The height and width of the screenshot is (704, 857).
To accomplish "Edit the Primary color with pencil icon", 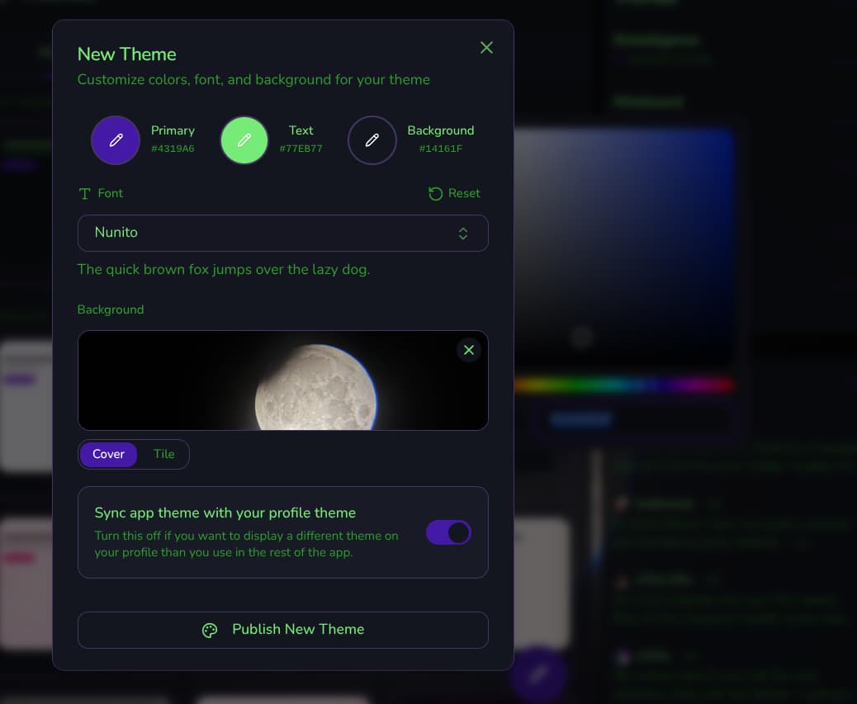I will point(116,140).
